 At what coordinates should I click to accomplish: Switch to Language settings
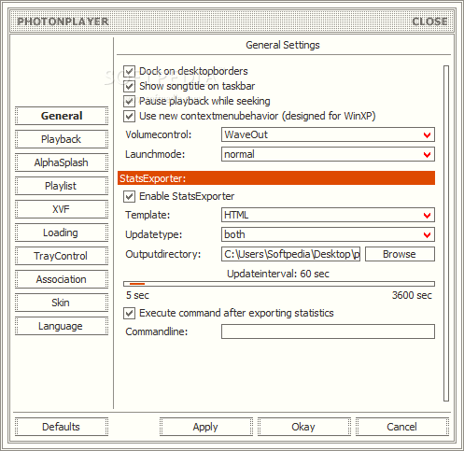(62, 326)
